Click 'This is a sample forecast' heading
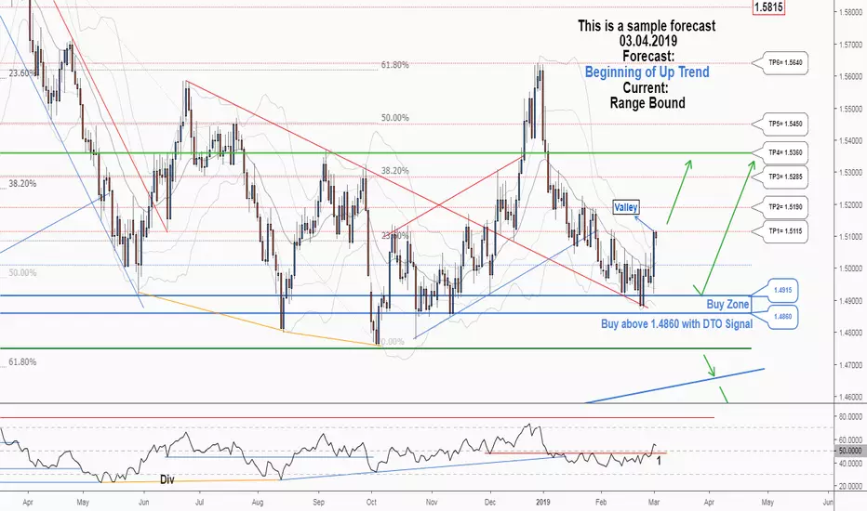The width and height of the screenshot is (867, 511). 647,25
